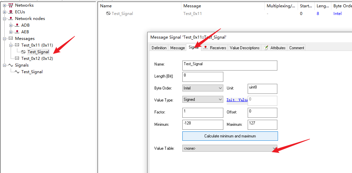
Task: Switch to the Value Descriptions tab
Action: pyautogui.click(x=245, y=48)
